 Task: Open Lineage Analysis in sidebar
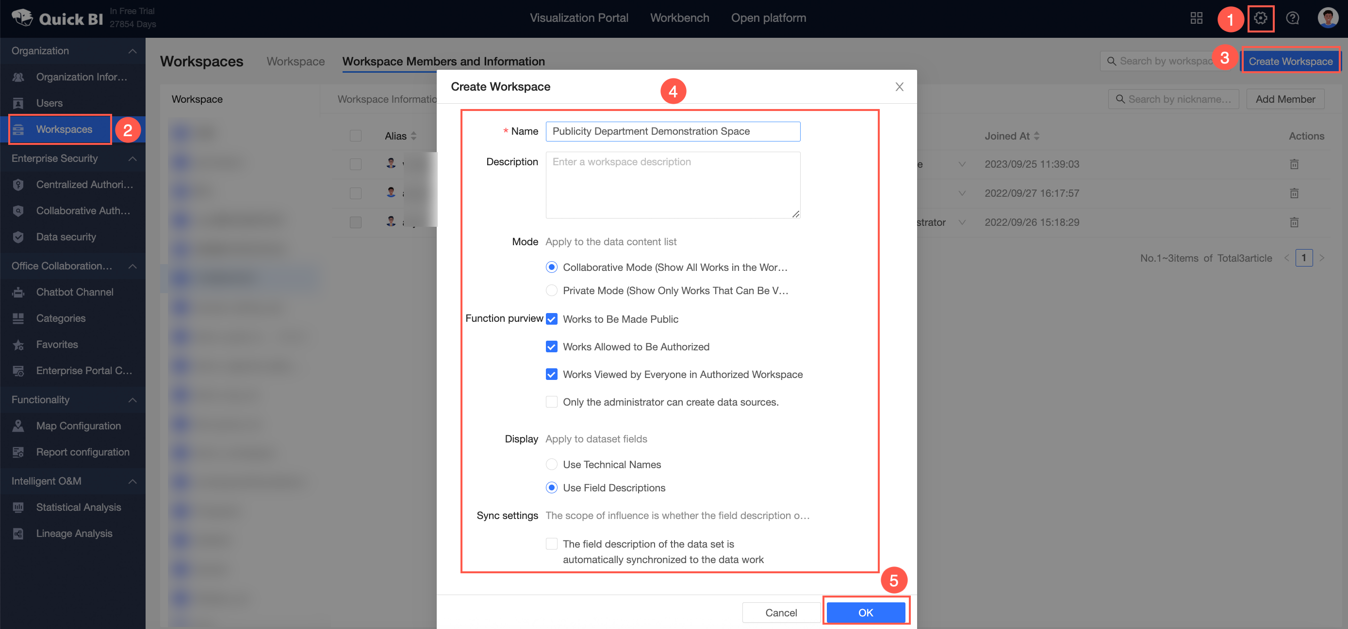click(74, 534)
